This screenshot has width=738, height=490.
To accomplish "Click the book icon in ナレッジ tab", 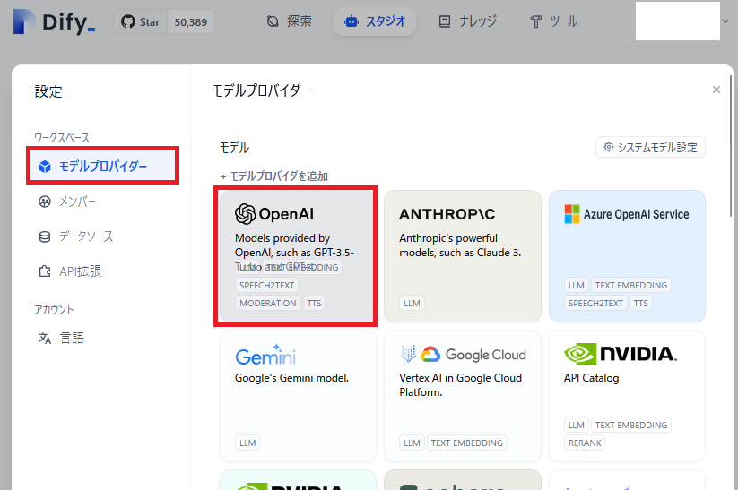I will click(445, 21).
